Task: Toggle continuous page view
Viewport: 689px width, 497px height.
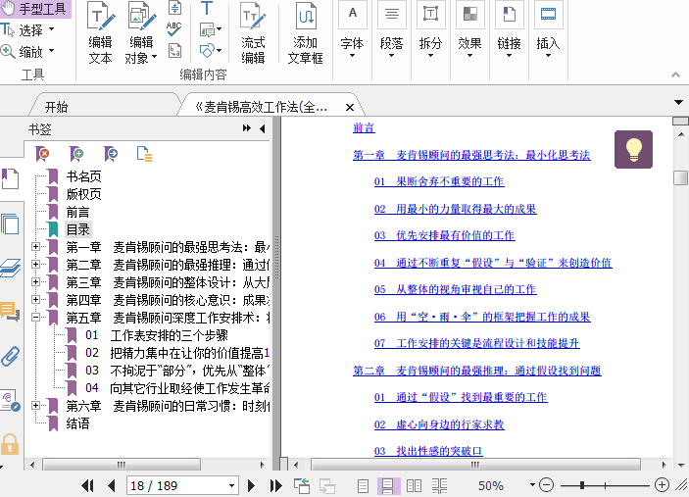Action: [x=388, y=485]
